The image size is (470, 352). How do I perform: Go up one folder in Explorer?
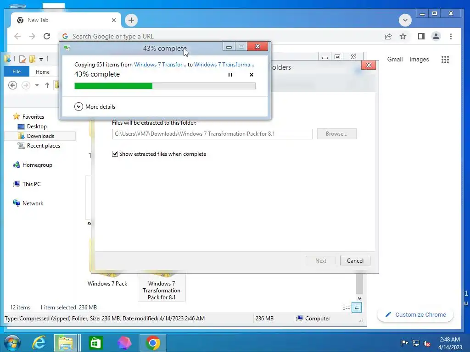(x=47, y=85)
